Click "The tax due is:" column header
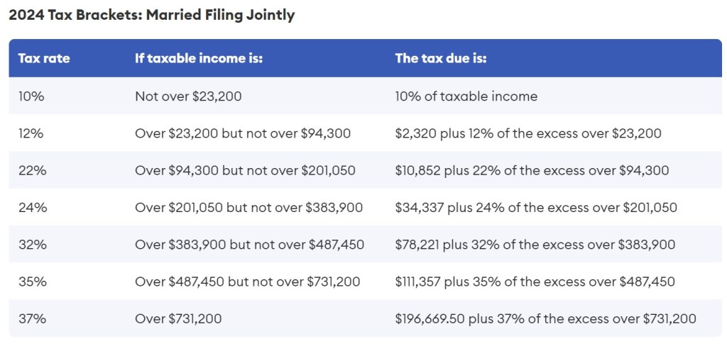This screenshot has width=727, height=346. [441, 58]
